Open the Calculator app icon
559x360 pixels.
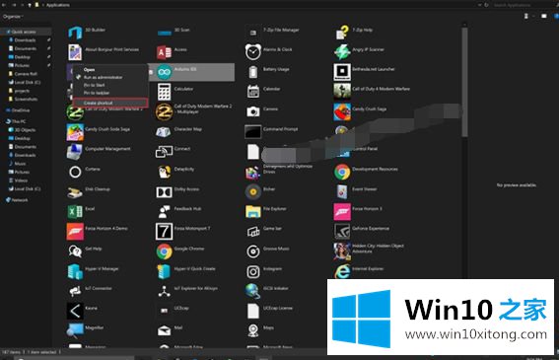(x=164, y=92)
